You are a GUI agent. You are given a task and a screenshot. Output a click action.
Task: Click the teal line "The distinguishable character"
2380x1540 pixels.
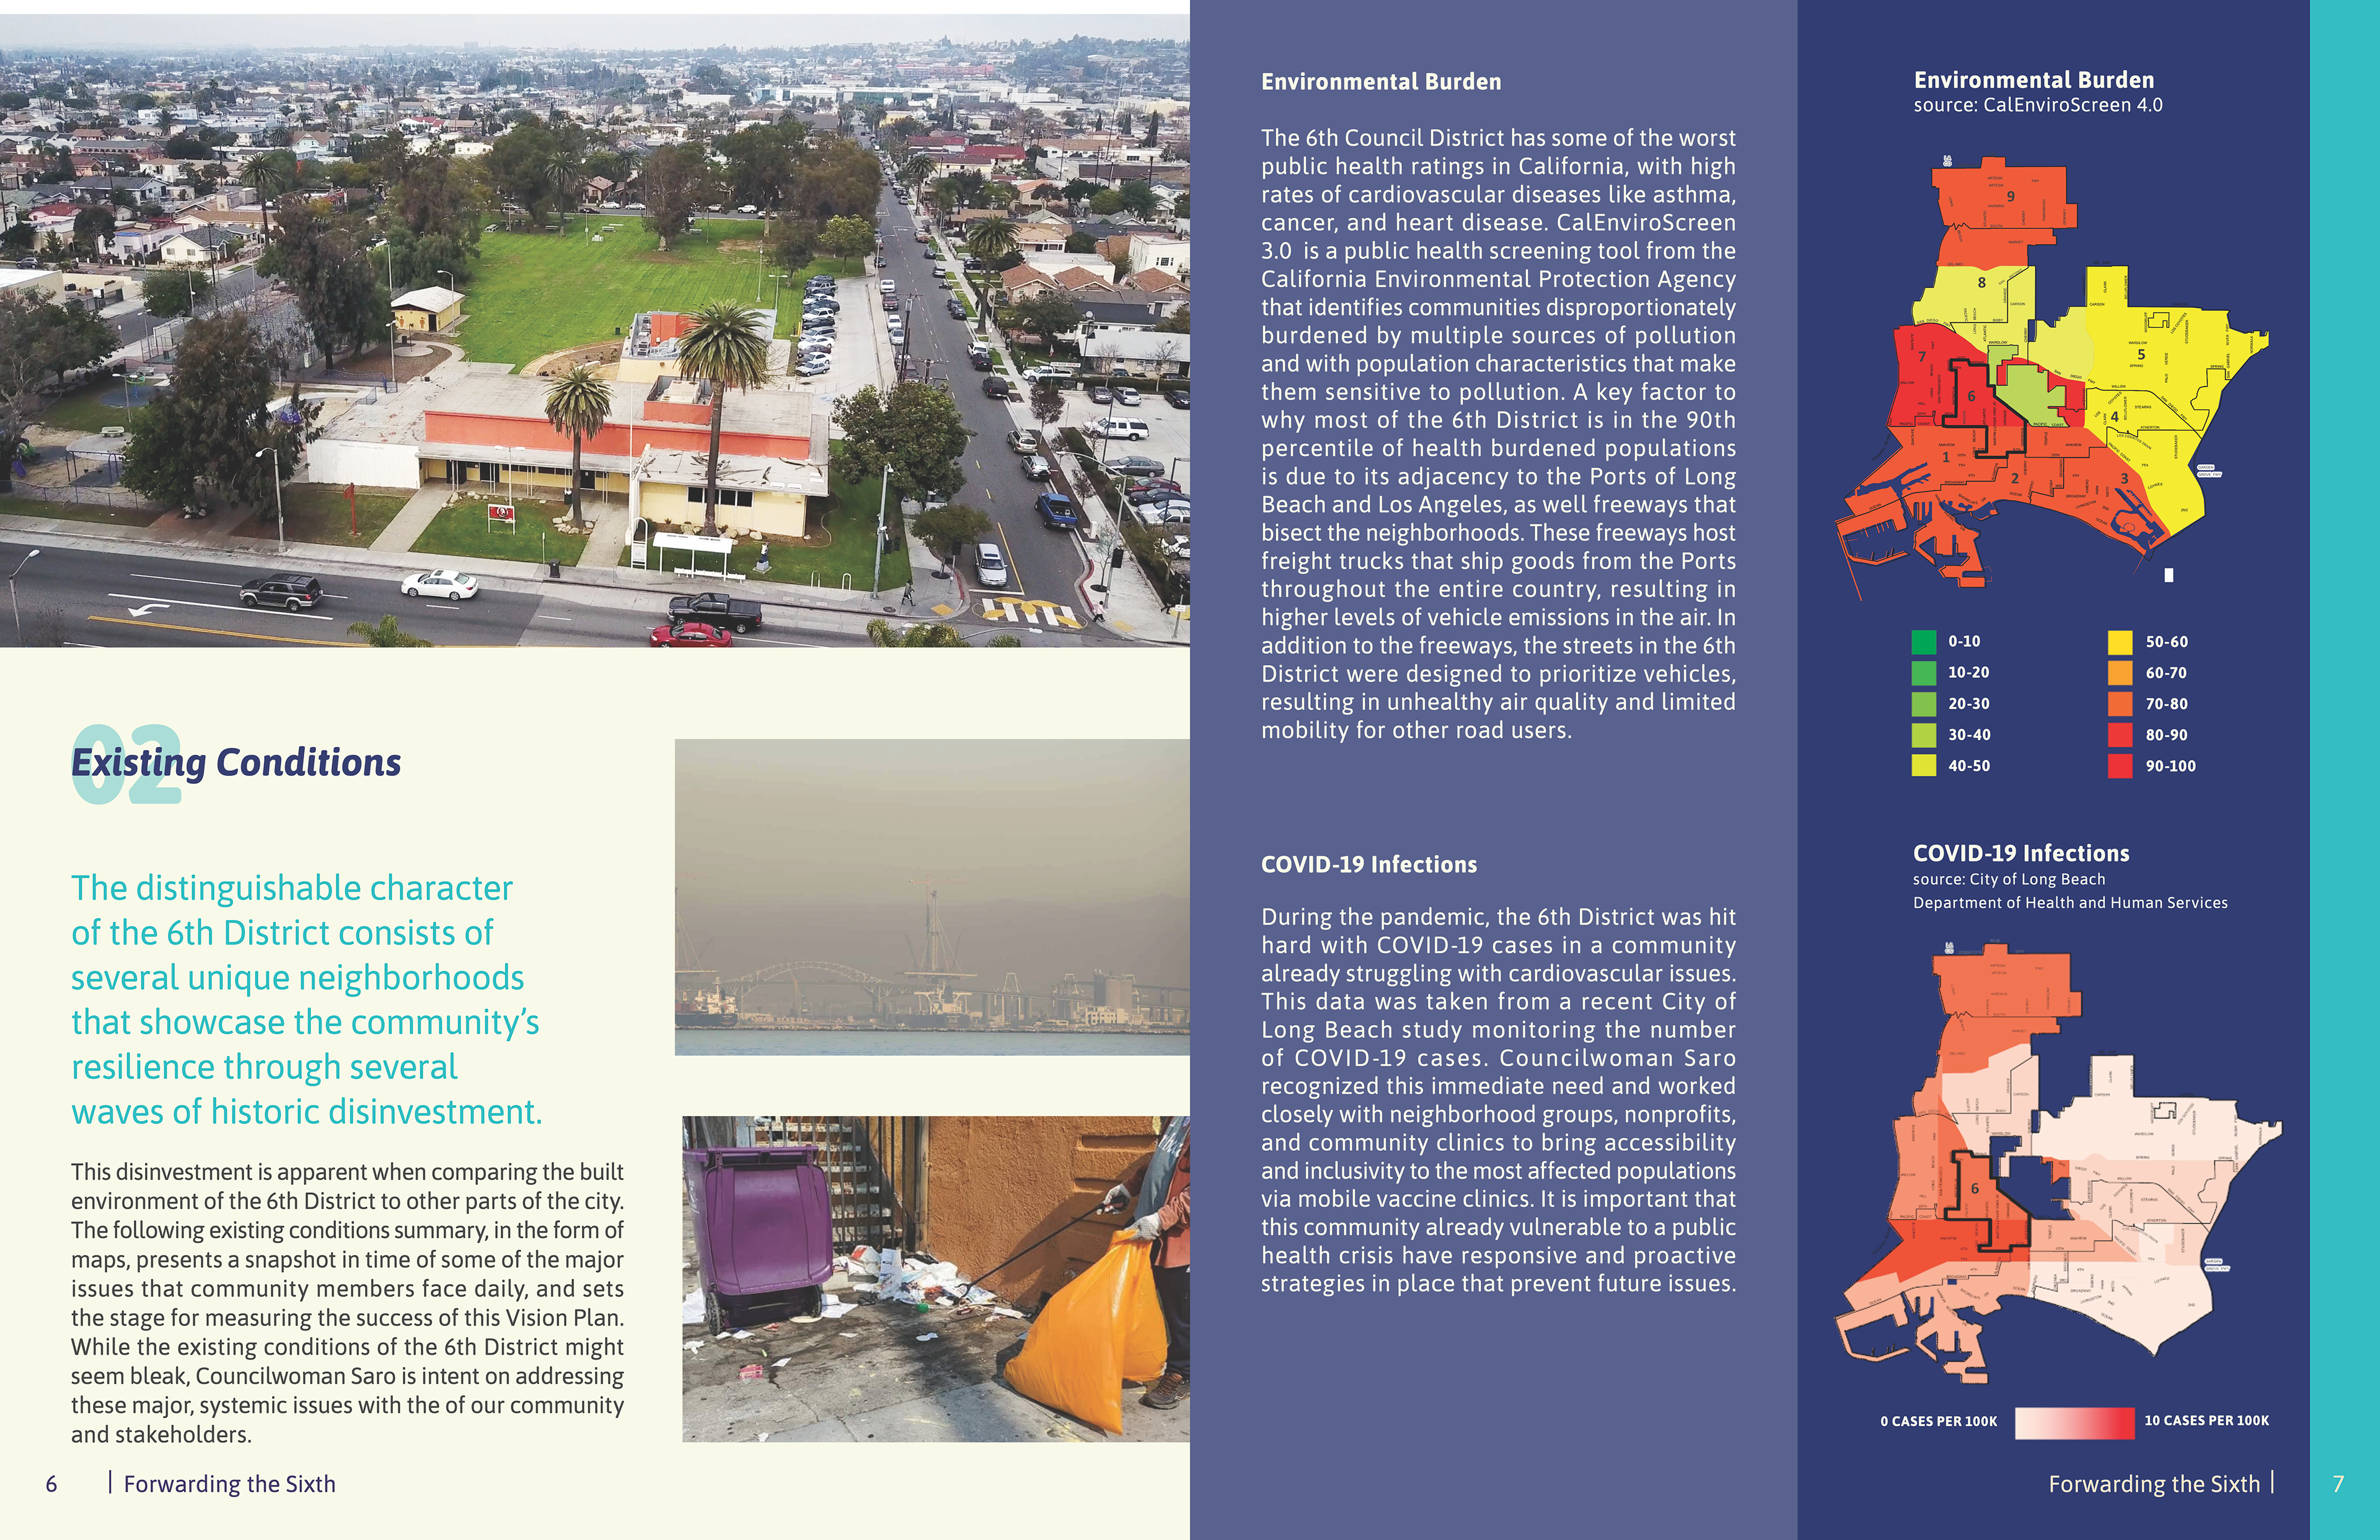292,888
